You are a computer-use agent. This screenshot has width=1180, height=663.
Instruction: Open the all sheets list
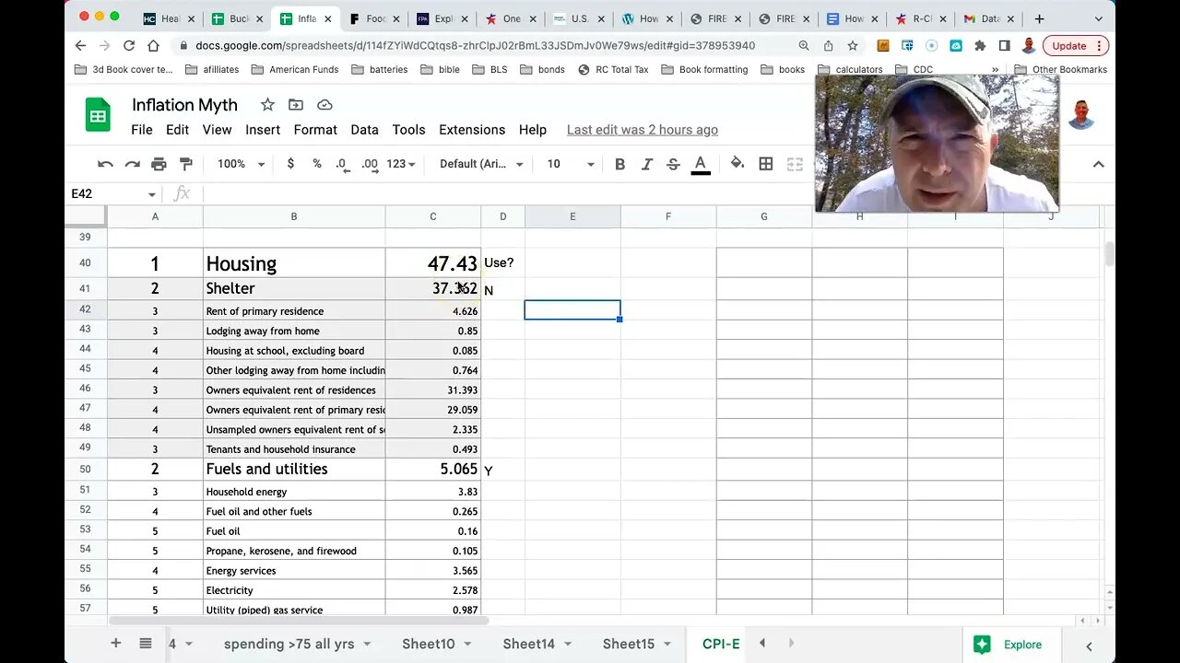(x=146, y=644)
